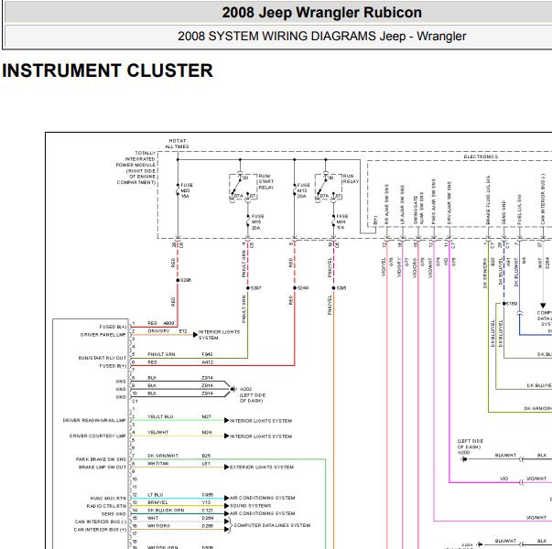Click the vertical "DRV AJAR SW SNS" label
Image resolution: width=552 pixels, height=549 pixels.
[x=449, y=203]
